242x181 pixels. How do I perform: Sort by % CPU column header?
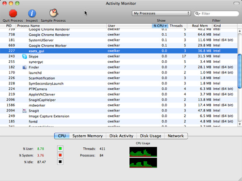pos(160,26)
